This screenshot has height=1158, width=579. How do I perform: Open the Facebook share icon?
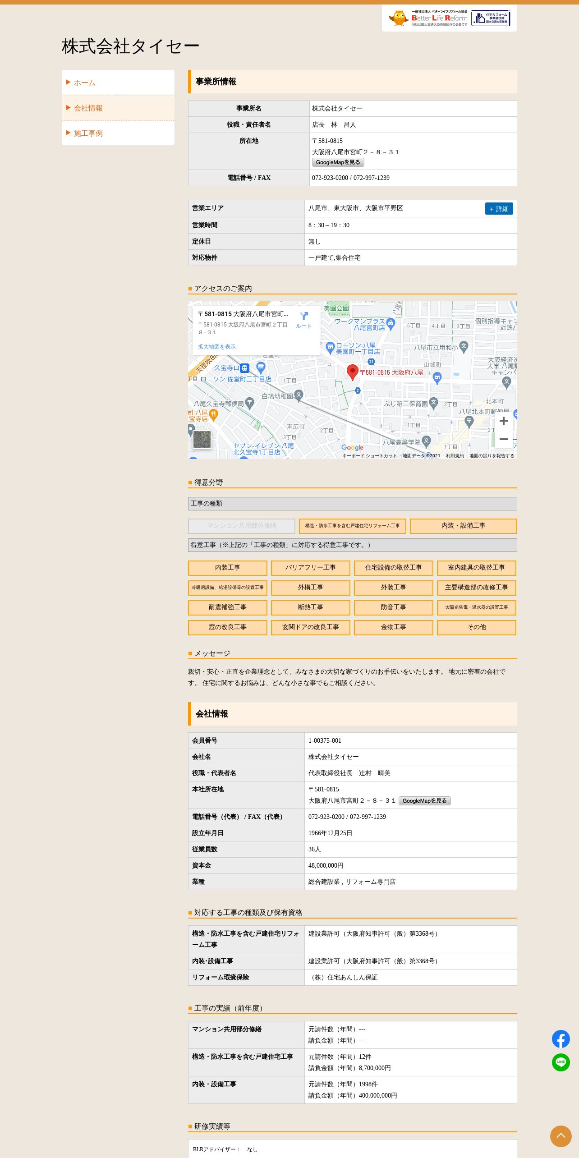tap(561, 1039)
